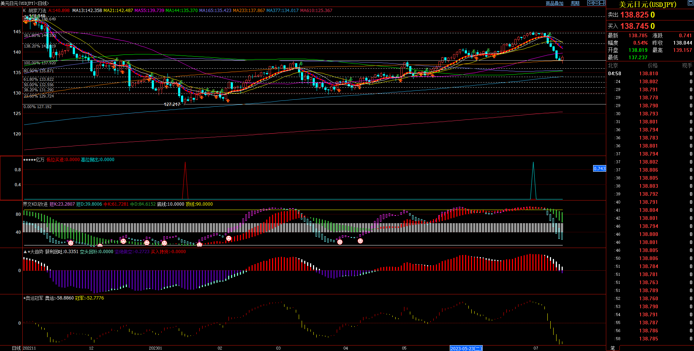
Task: Click the MA55 moving average label
Action: pyautogui.click(x=149, y=11)
